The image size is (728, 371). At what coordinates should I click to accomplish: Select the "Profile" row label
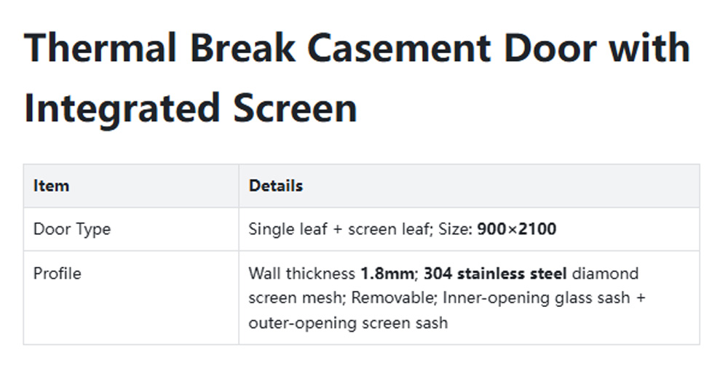(57, 274)
